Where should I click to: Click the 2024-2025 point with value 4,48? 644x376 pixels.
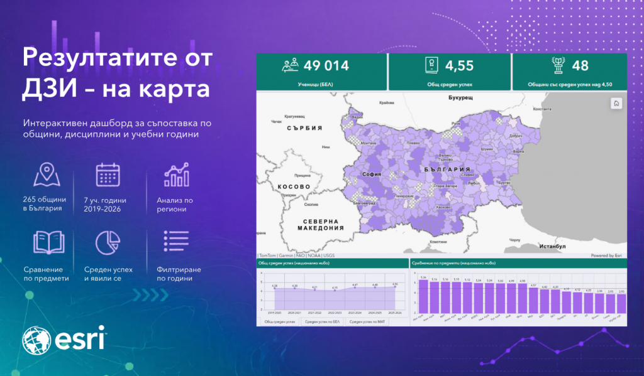(375, 287)
